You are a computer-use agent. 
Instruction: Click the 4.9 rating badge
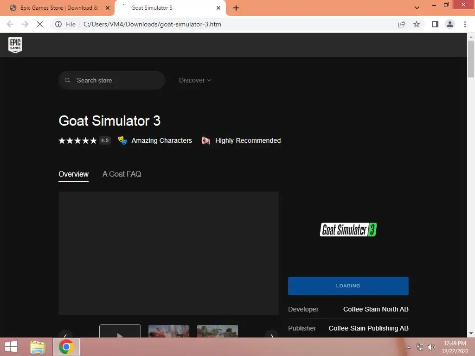[105, 140]
